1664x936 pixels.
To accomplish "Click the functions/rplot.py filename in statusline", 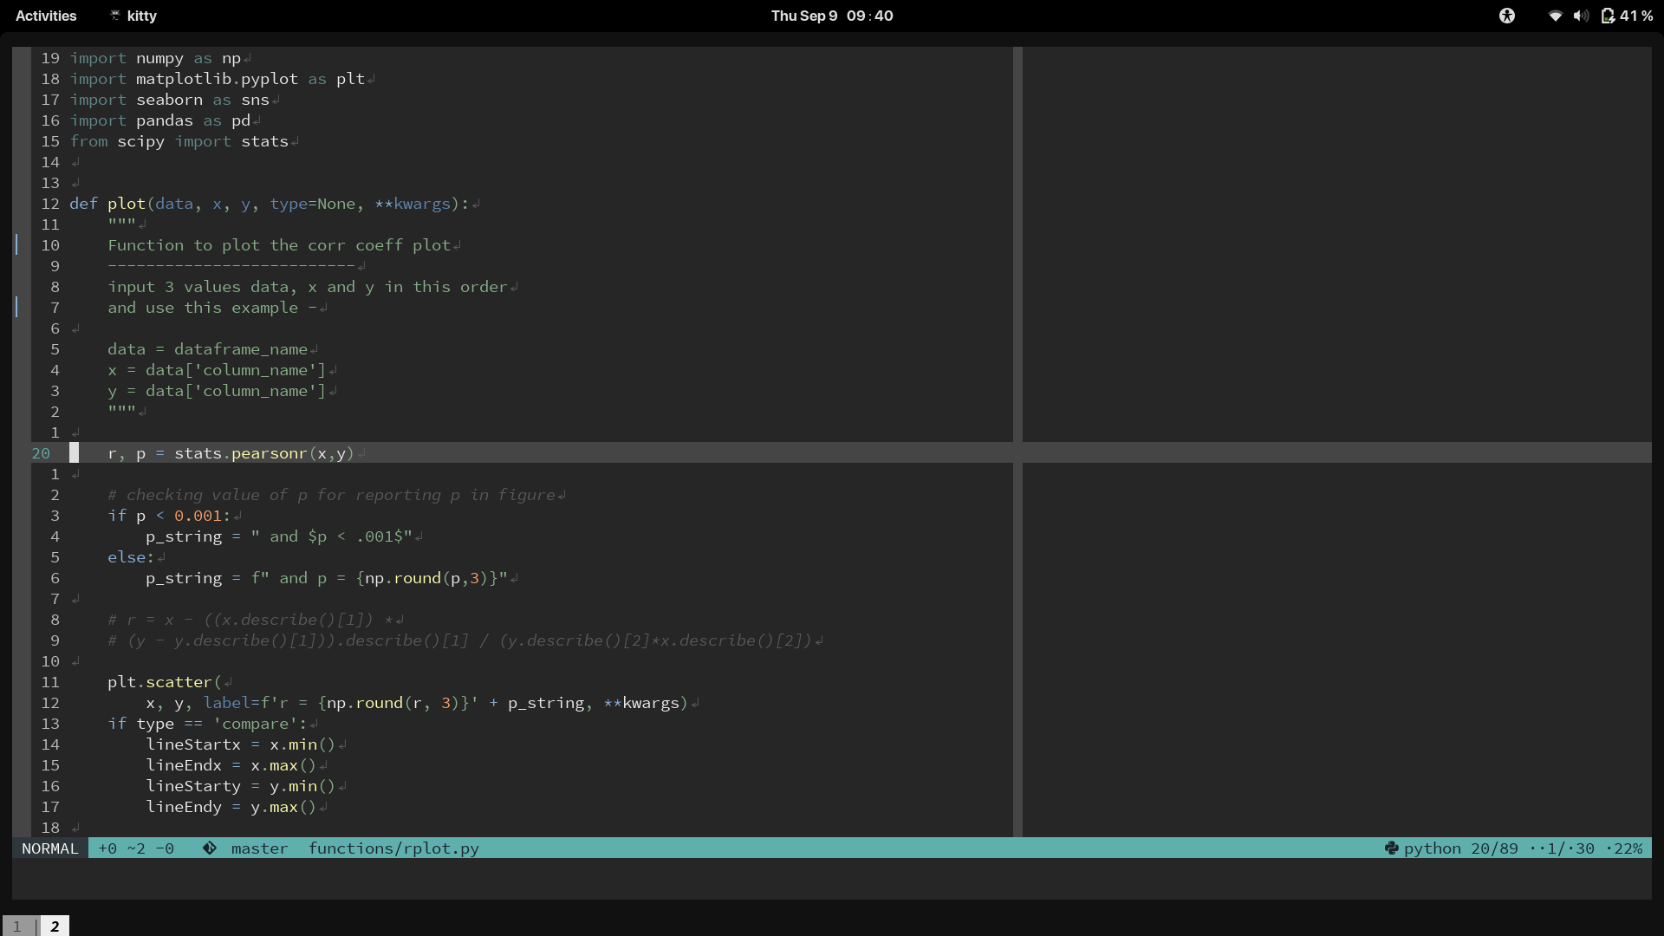I will [x=393, y=848].
